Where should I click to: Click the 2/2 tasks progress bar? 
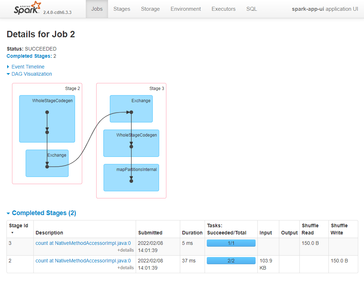[x=231, y=261]
